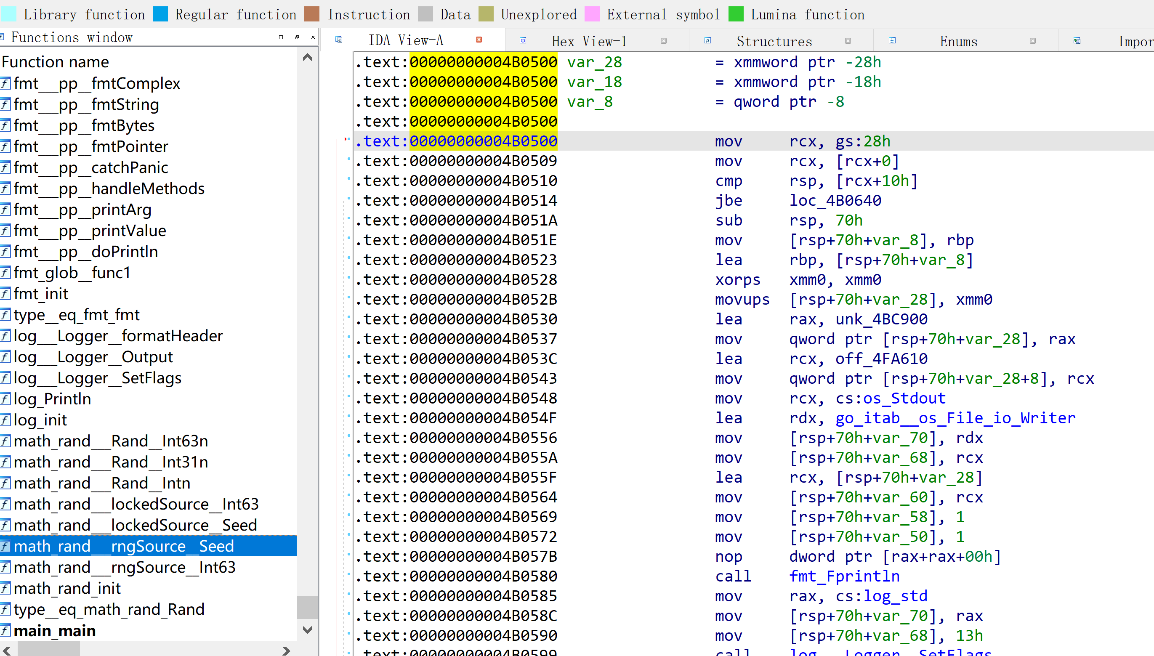Click the Library function color swatch

pyautogui.click(x=9, y=14)
